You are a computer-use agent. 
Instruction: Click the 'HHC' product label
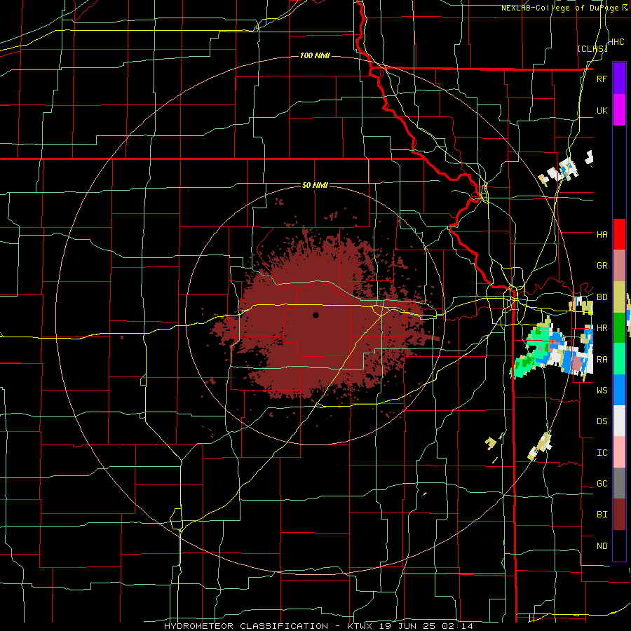pyautogui.click(x=616, y=42)
